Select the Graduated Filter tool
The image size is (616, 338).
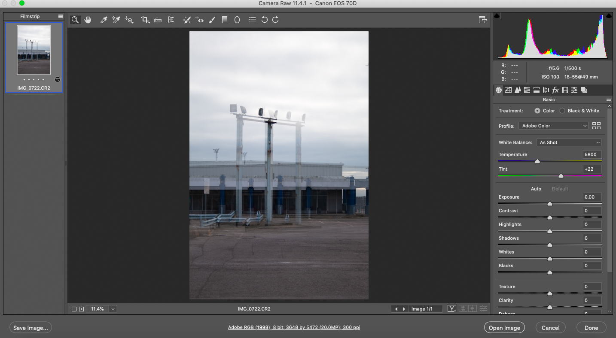pyautogui.click(x=224, y=20)
